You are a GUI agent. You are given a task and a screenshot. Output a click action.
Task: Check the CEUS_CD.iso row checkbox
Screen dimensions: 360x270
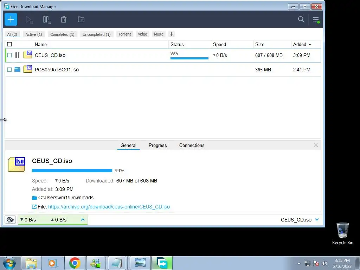(9, 55)
